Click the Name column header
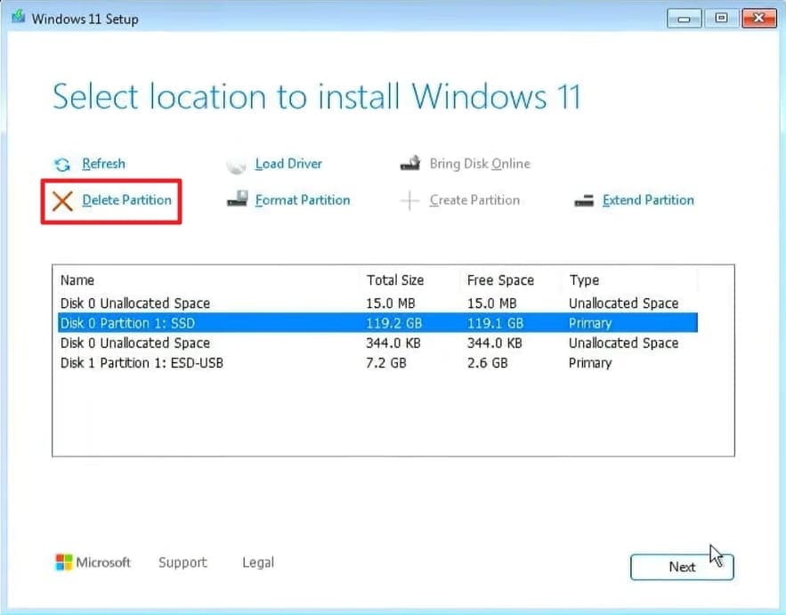The height and width of the screenshot is (615, 786). (x=77, y=279)
